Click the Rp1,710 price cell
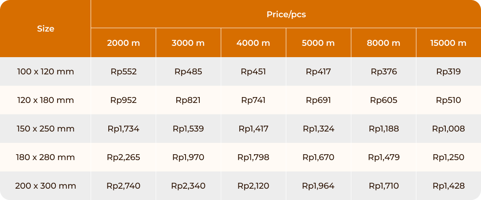 tap(384, 186)
